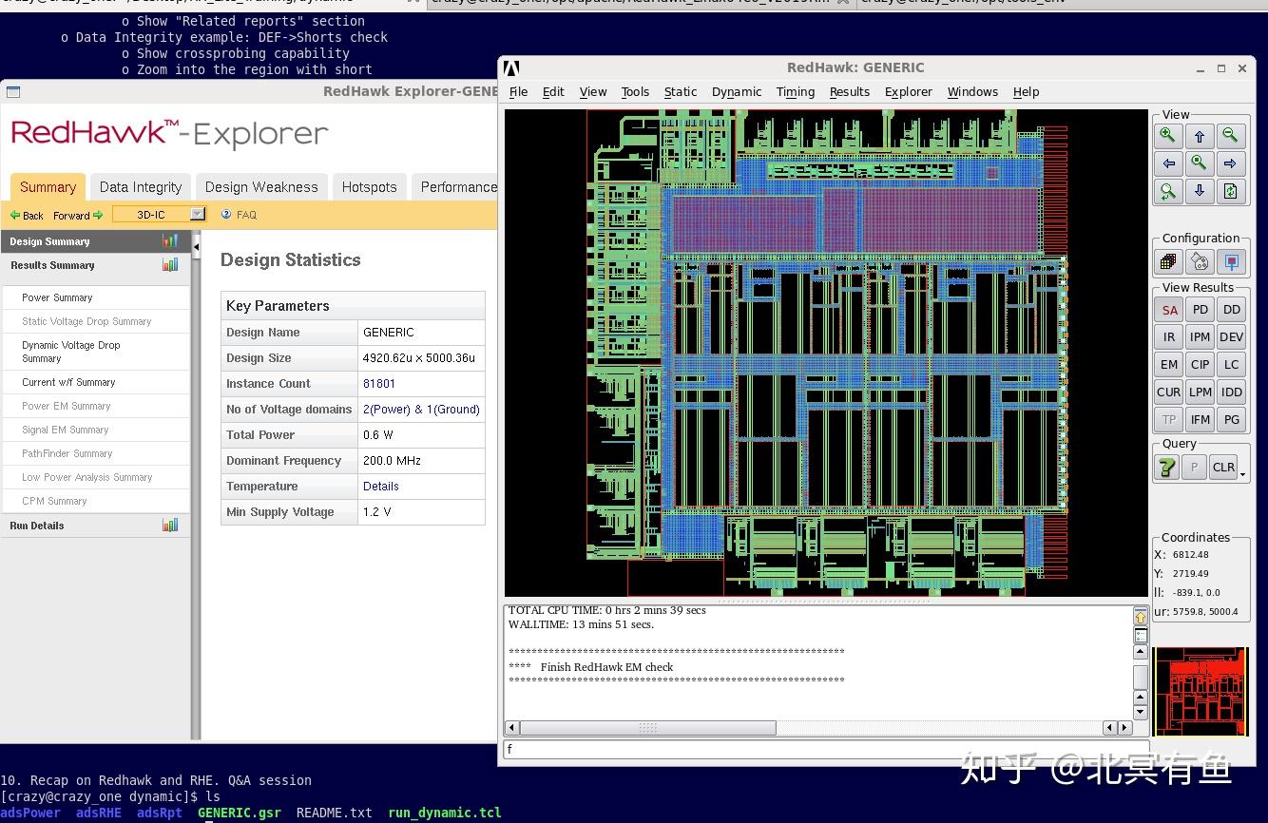Toggle the SA view results button
The width and height of the screenshot is (1268, 823).
click(x=1169, y=310)
